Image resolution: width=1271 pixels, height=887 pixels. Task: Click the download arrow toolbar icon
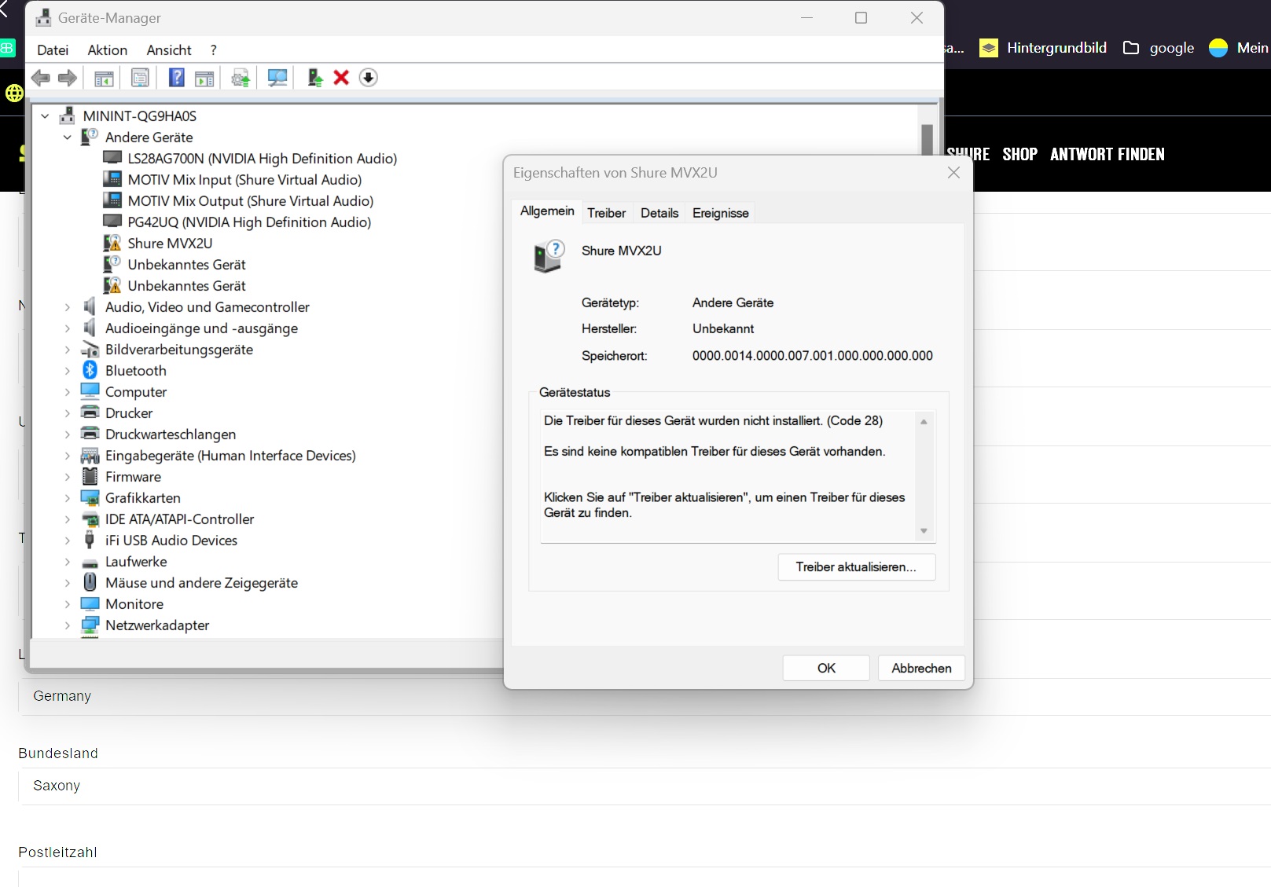point(368,77)
